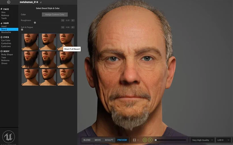Click the rename pencil icon beside metahuman_014
Viewport: 233px width, 145px height.
(x=41, y=2)
